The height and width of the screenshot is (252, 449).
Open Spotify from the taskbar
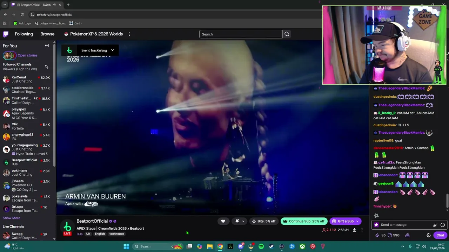click(261, 246)
